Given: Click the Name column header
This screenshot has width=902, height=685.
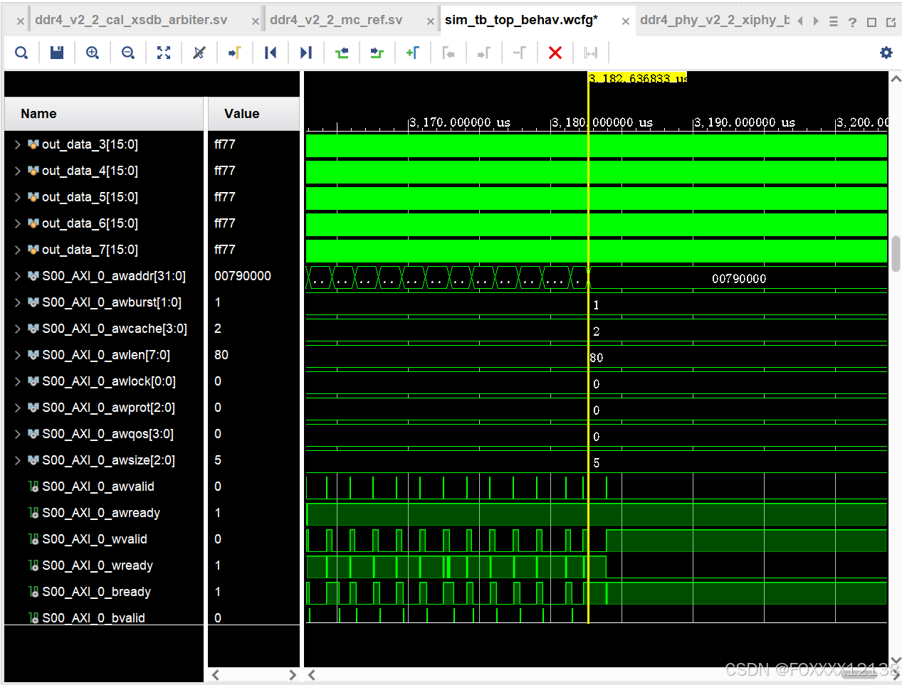Looking at the screenshot, I should click(x=38, y=114).
